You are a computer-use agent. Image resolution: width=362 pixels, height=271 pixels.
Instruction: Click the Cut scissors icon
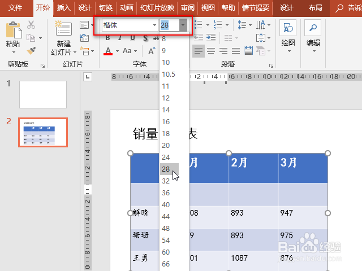(31, 25)
